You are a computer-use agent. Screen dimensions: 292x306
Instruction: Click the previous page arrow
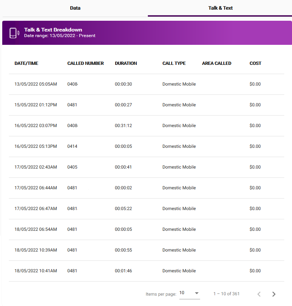pyautogui.click(x=259, y=294)
